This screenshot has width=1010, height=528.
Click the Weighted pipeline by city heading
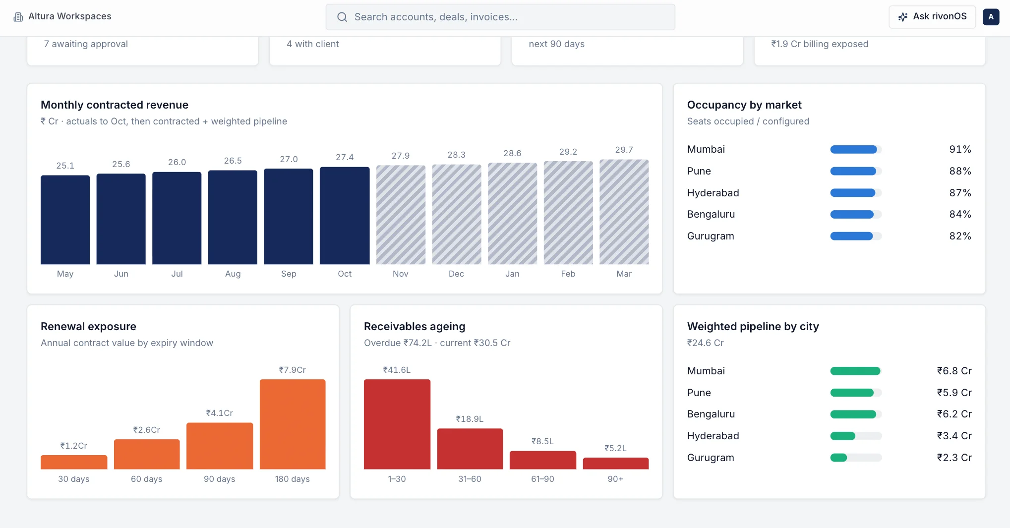pyautogui.click(x=753, y=326)
